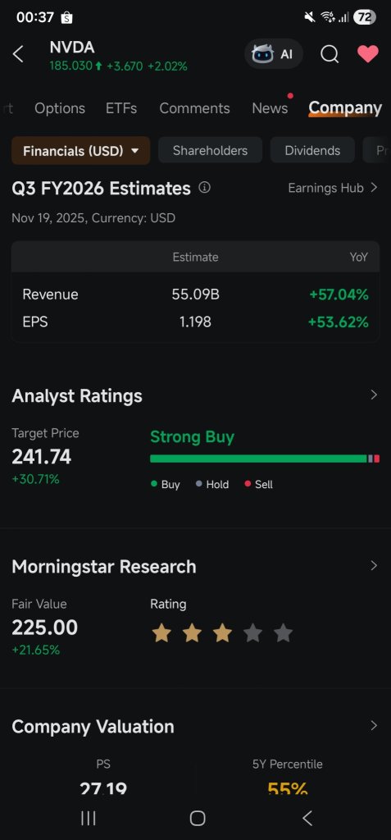
Task: Tap EPS YoY +53.62%
Action: tap(338, 322)
